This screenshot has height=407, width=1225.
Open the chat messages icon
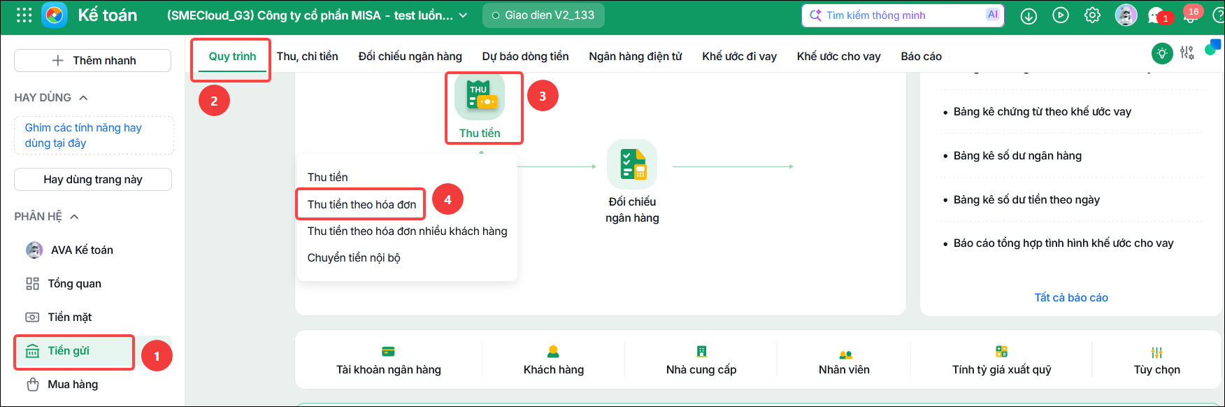pos(1157,15)
